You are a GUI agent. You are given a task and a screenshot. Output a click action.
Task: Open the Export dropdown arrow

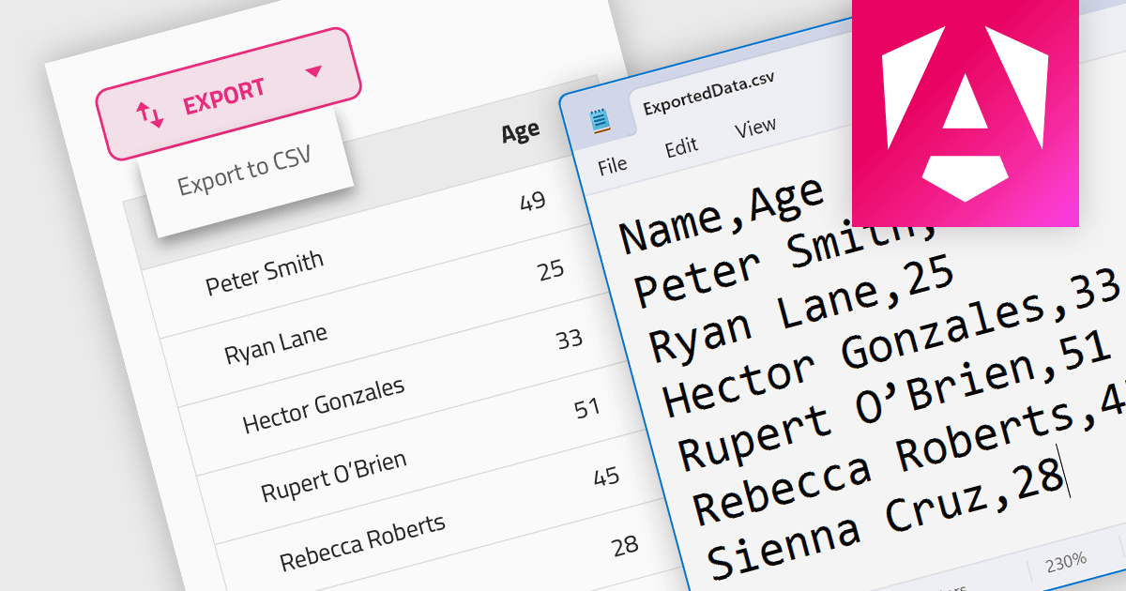tap(316, 72)
